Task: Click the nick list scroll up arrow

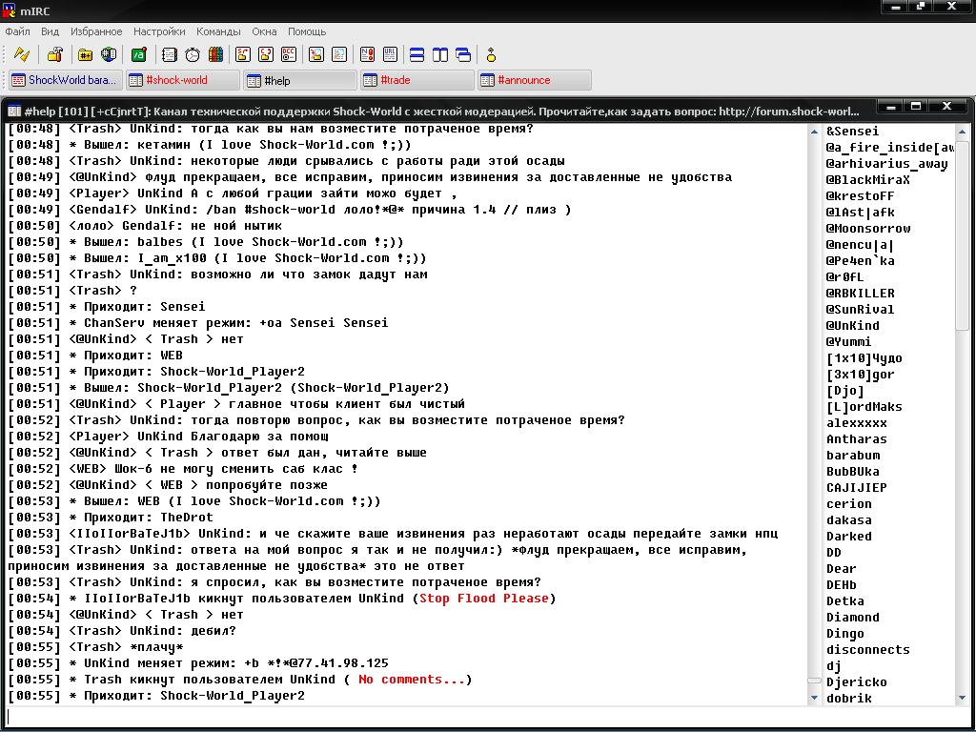Action: tap(963, 132)
